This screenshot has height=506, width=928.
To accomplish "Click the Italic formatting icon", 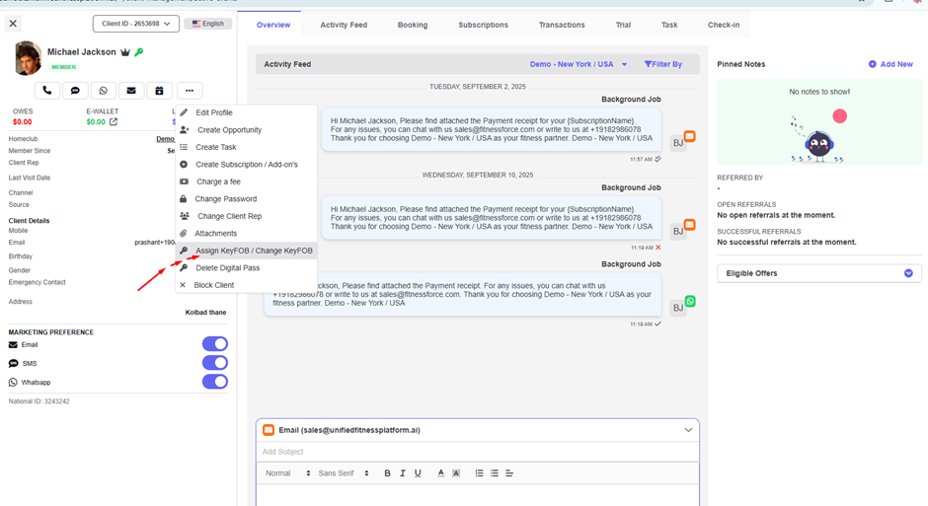I will (403, 472).
